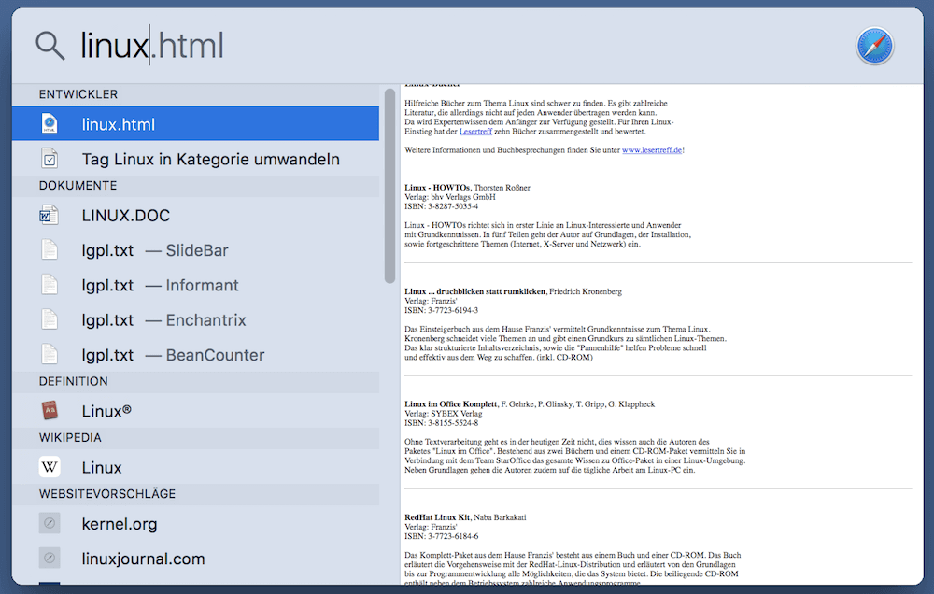Select lgpl.txt from Enchantrix
Screen dimensions: 934x594
click(x=195, y=320)
